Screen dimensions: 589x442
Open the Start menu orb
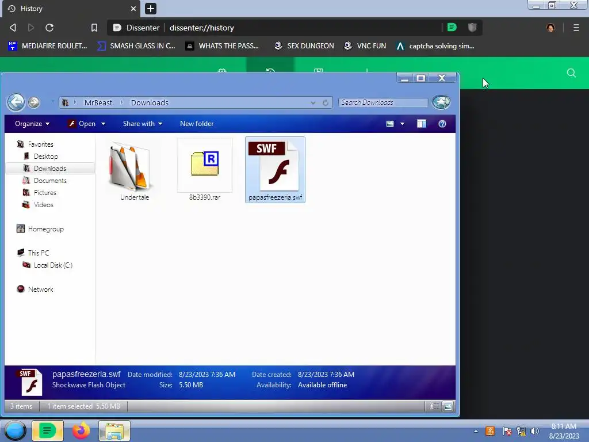[15, 430]
